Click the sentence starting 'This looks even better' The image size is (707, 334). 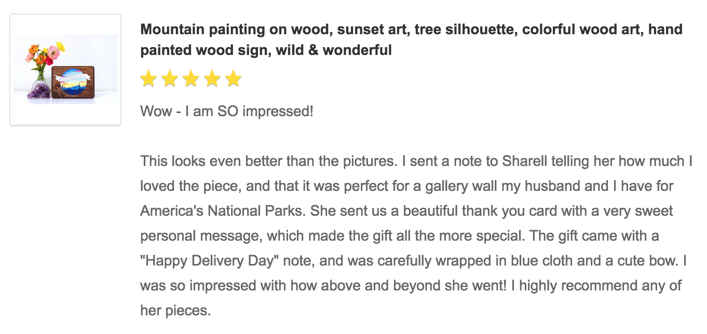[x=268, y=161]
